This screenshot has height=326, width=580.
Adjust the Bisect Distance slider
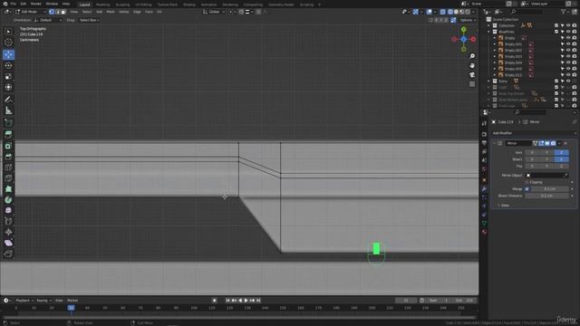(x=546, y=196)
